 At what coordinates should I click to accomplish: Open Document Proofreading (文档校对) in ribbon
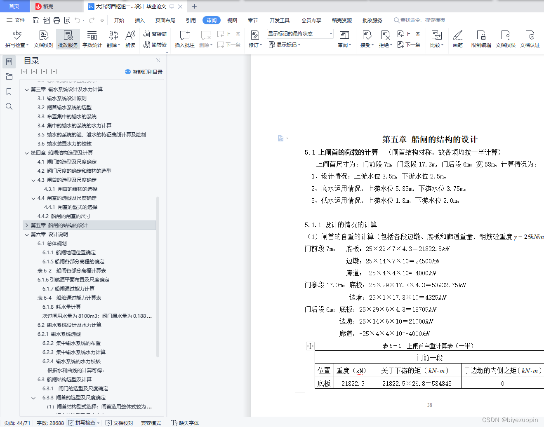coord(44,39)
